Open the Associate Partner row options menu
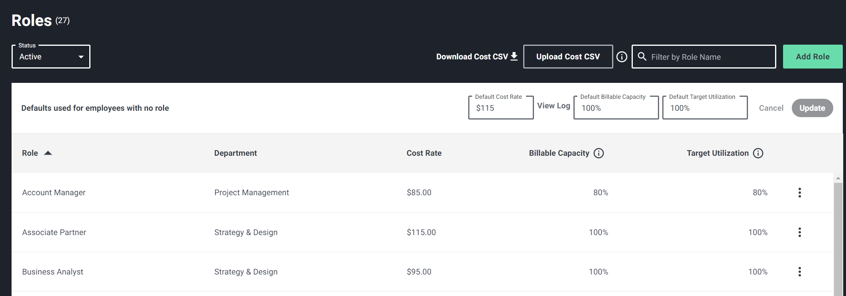 [799, 232]
